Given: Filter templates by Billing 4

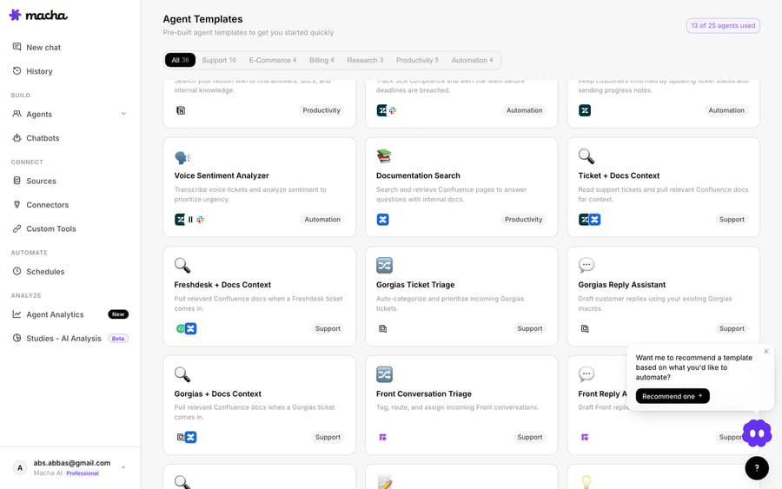Looking at the screenshot, I should [321, 60].
